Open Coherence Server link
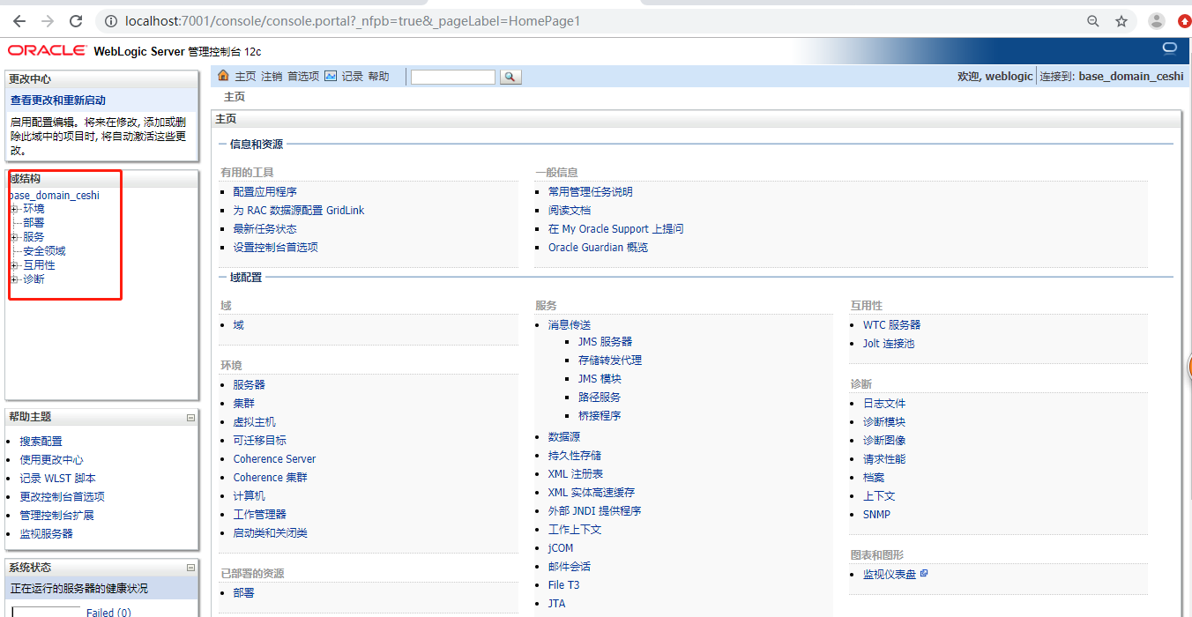The width and height of the screenshot is (1192, 617). 274,459
